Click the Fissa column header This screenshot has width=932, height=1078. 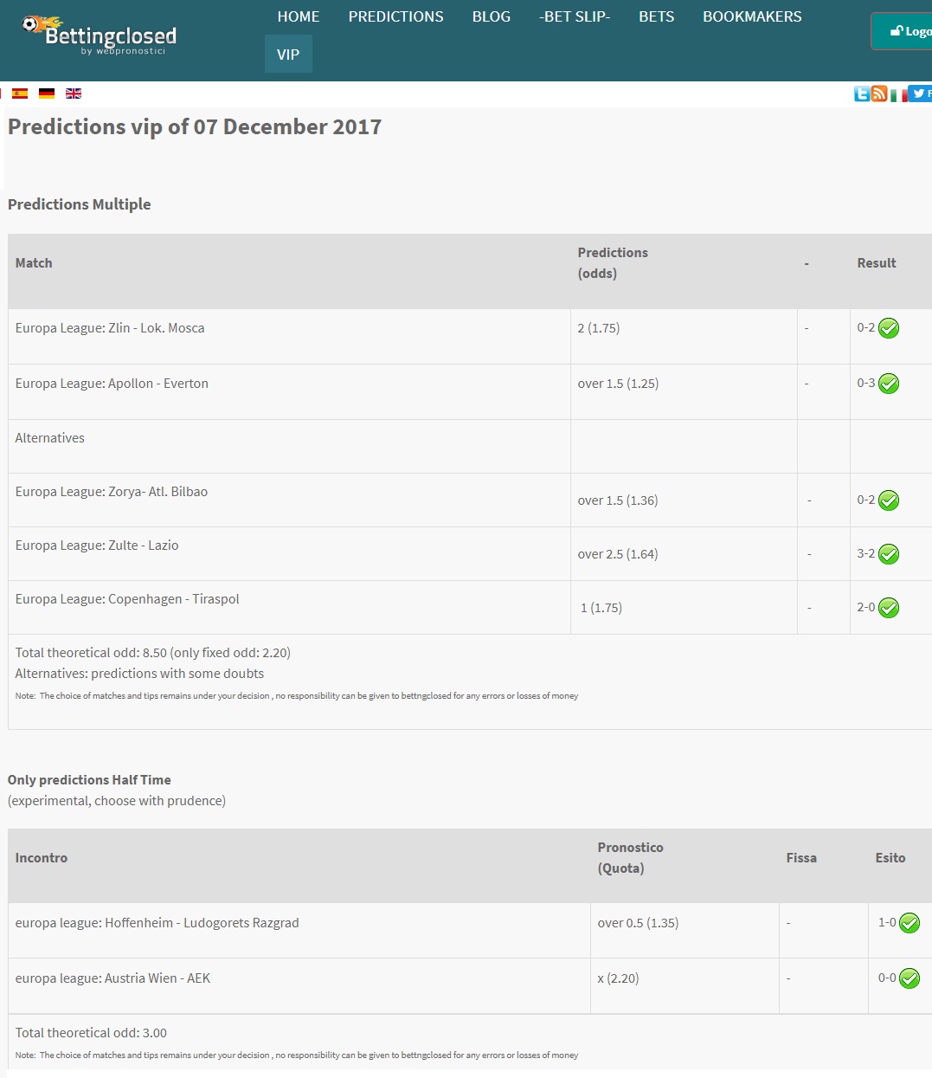tap(801, 858)
